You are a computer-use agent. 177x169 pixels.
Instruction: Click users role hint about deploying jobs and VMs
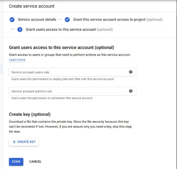63,79
